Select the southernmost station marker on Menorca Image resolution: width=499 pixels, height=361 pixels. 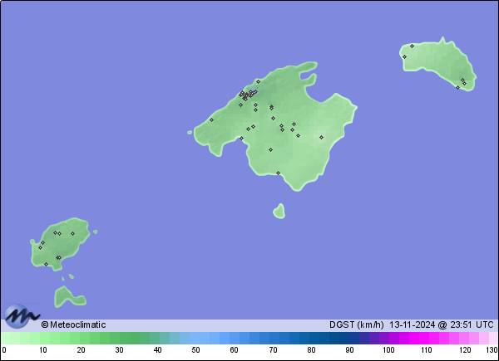457,88
